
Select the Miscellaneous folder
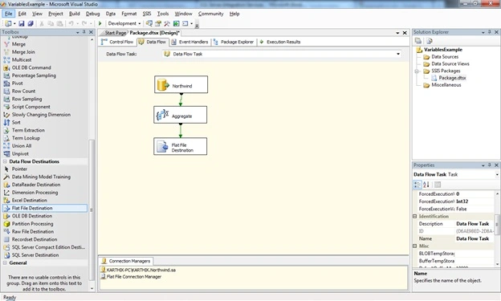pos(446,84)
